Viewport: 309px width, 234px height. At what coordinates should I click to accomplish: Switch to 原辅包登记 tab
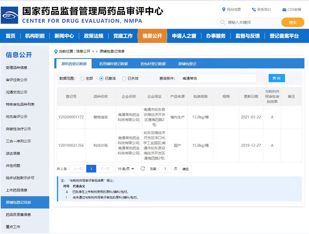(x=187, y=64)
